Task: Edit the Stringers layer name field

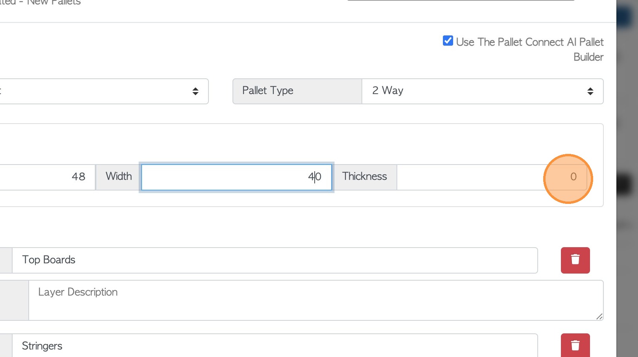Action: 275,346
